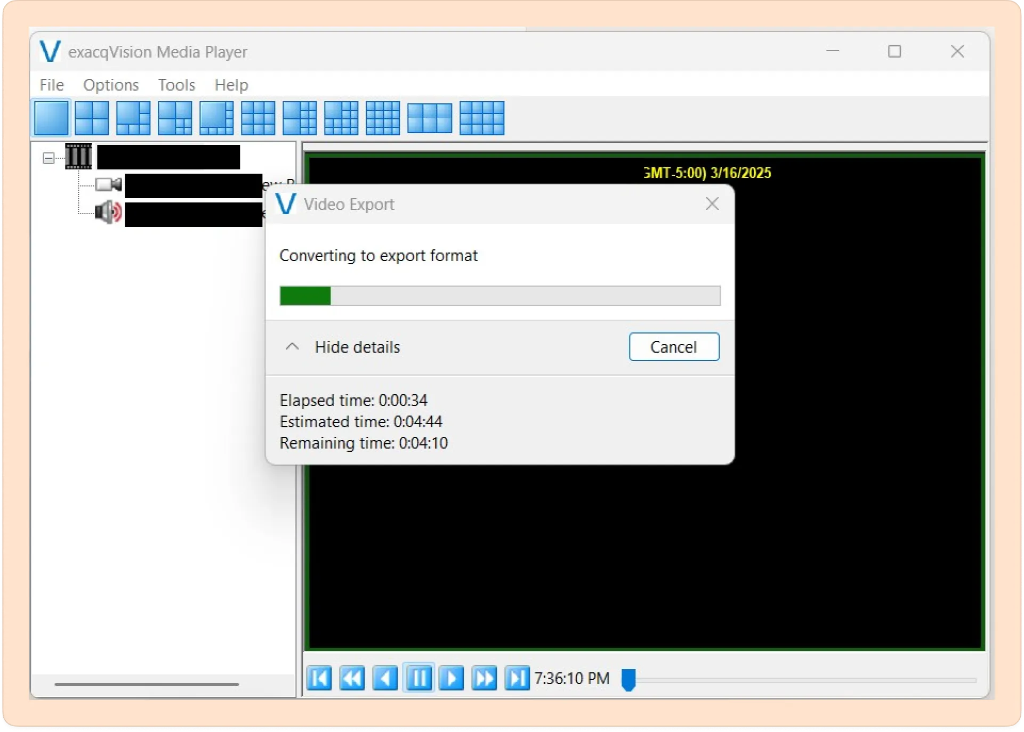The width and height of the screenshot is (1024, 732).
Task: Click the playback timeline slider handle
Action: (x=628, y=680)
